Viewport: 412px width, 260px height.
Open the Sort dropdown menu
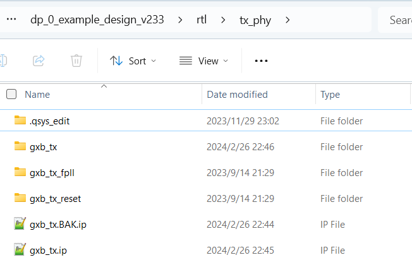pos(133,61)
